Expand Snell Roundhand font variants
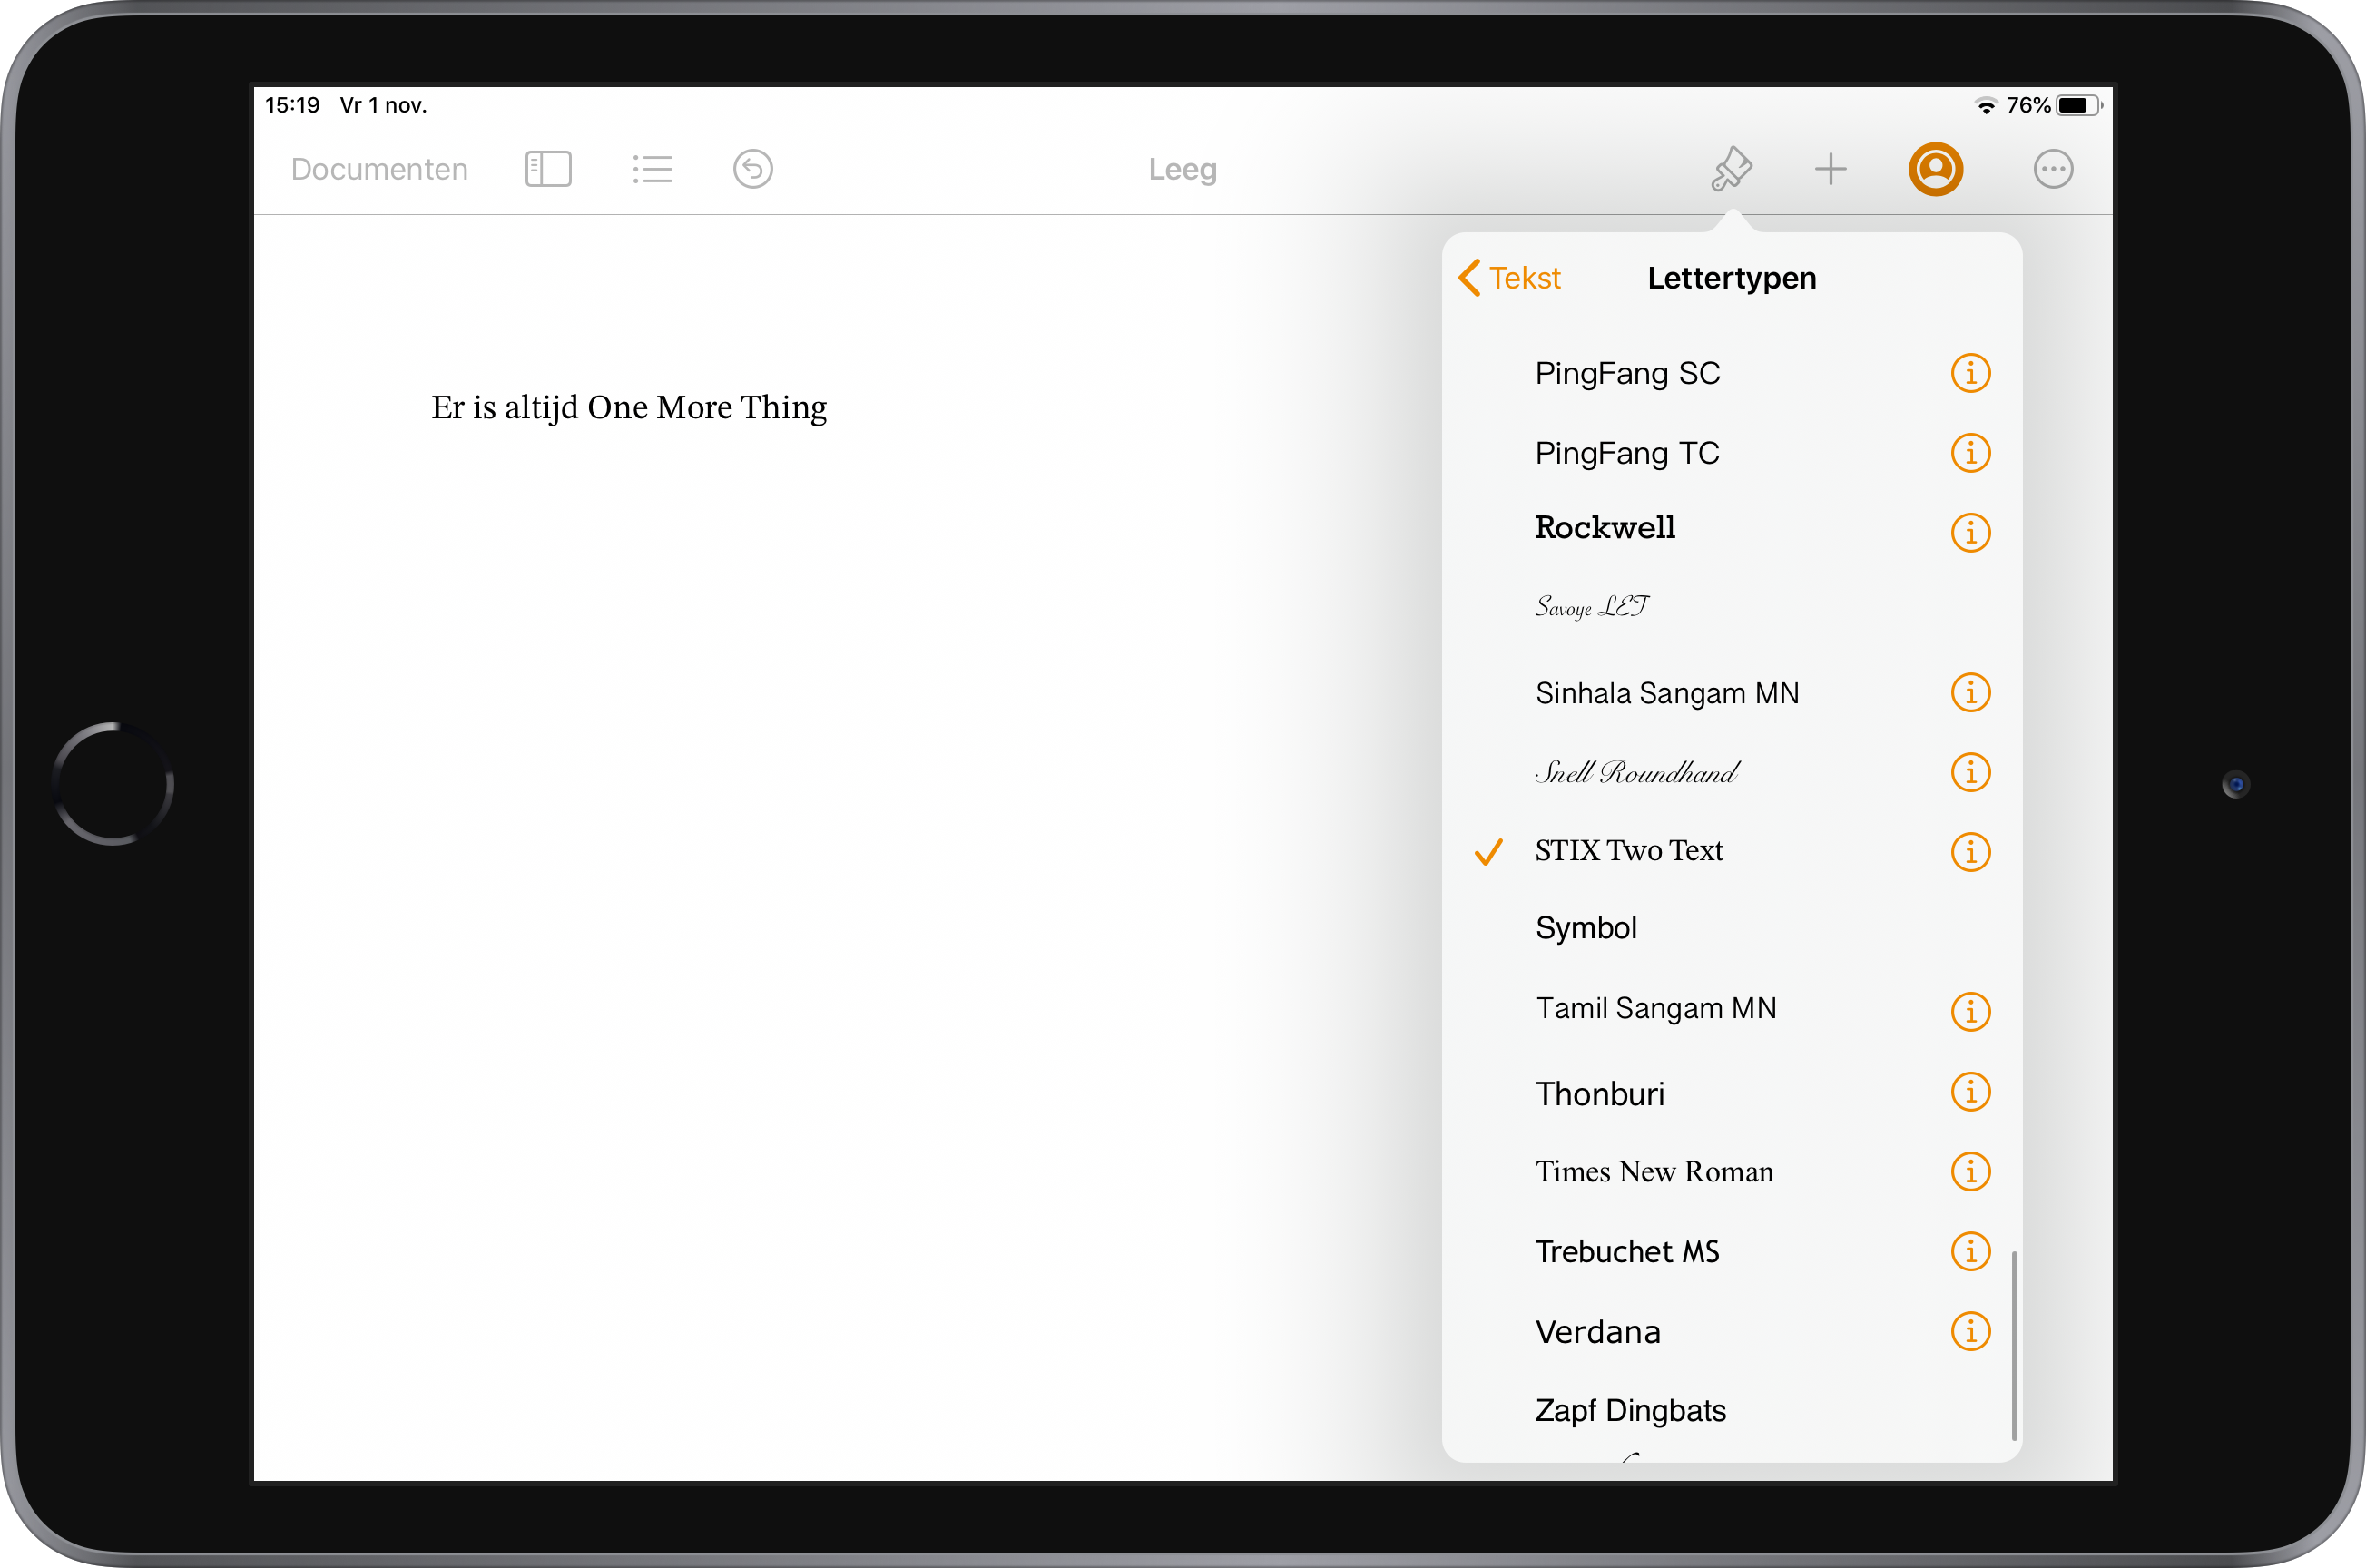Screen dimensions: 2366x1568 (x=1970, y=772)
